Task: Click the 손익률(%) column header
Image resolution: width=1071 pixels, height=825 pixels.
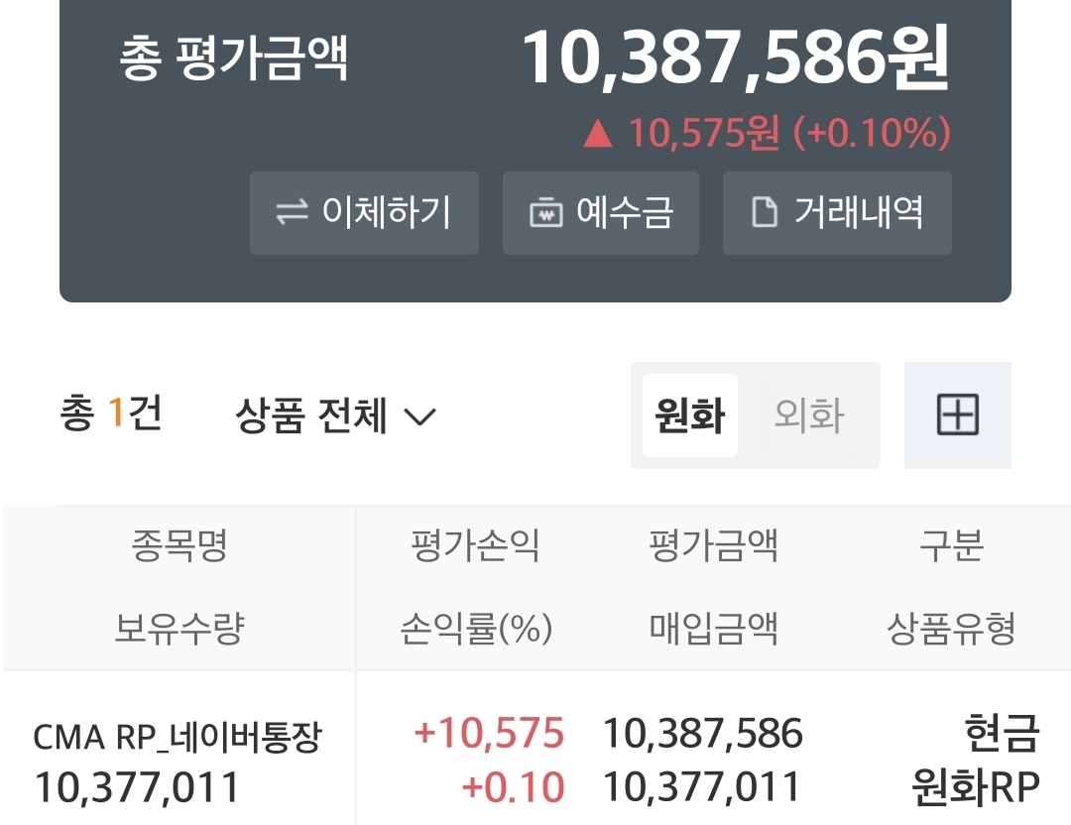Action: (x=476, y=628)
